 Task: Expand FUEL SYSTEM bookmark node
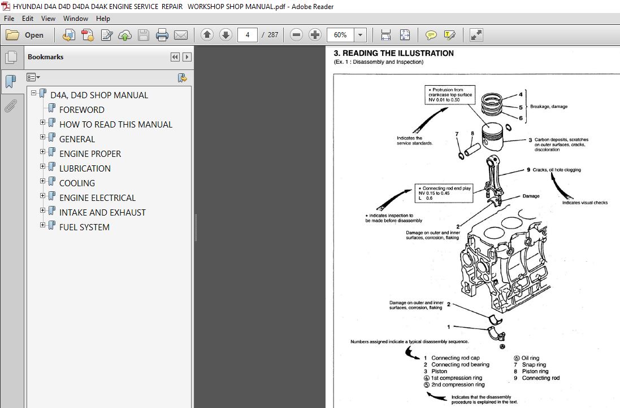click(43, 225)
